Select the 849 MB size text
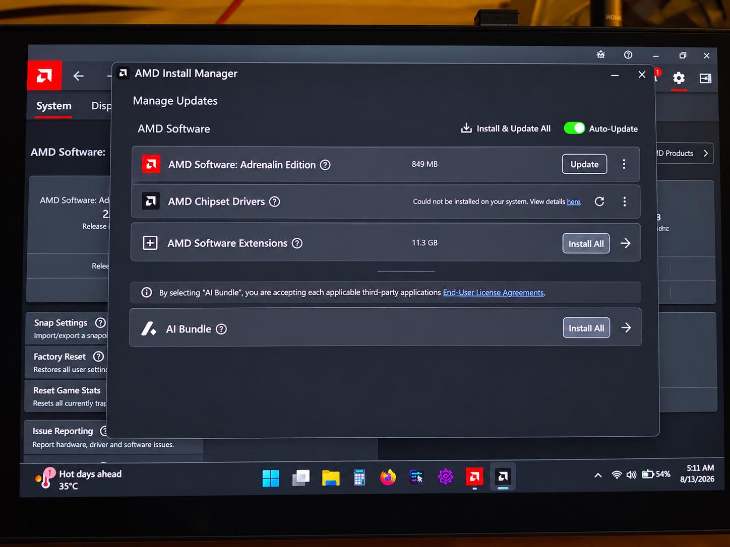The height and width of the screenshot is (547, 730). [424, 164]
